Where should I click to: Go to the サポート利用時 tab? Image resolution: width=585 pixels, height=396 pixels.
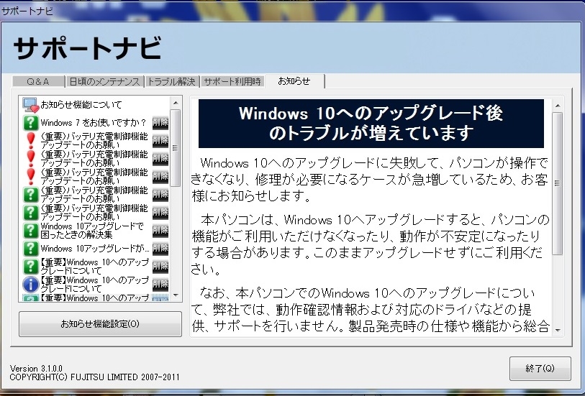pyautogui.click(x=233, y=82)
